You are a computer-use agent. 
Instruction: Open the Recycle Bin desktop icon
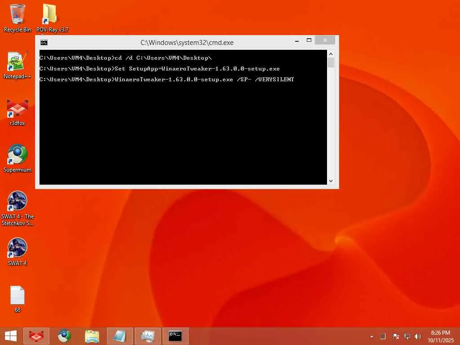point(18,18)
